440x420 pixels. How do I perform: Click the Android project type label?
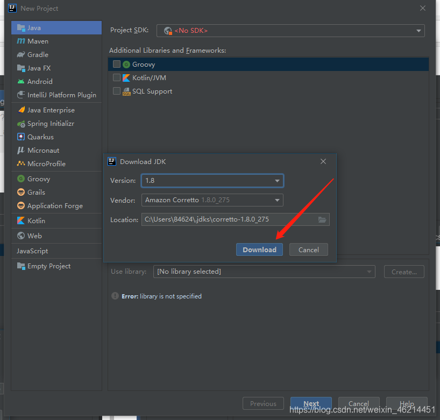pyautogui.click(x=40, y=81)
